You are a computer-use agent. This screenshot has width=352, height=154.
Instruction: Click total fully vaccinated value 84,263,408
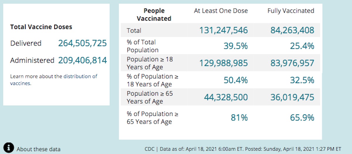[x=292, y=30]
